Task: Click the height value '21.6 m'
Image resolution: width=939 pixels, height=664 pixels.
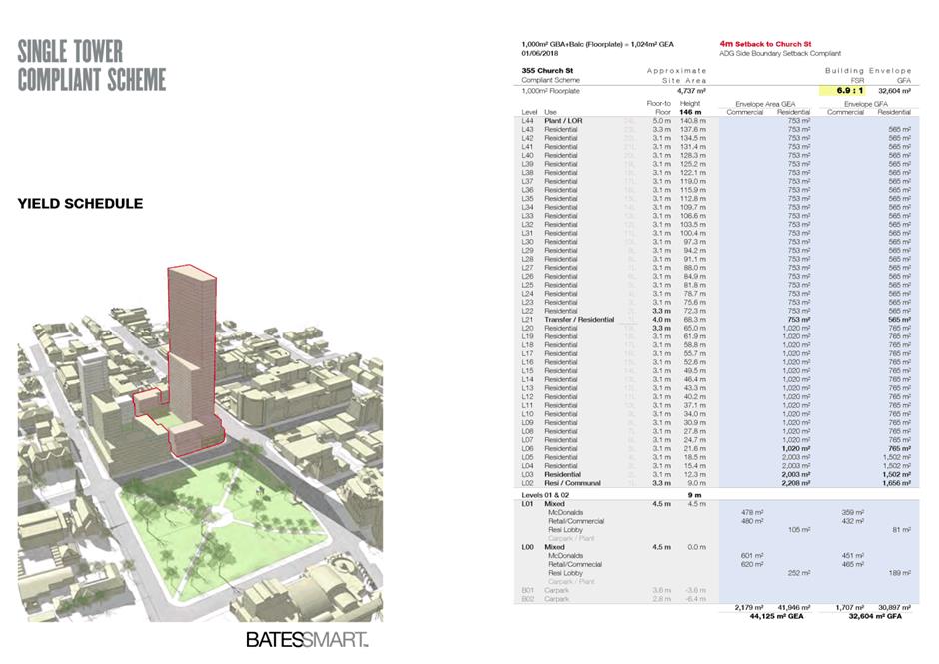Action: [695, 449]
